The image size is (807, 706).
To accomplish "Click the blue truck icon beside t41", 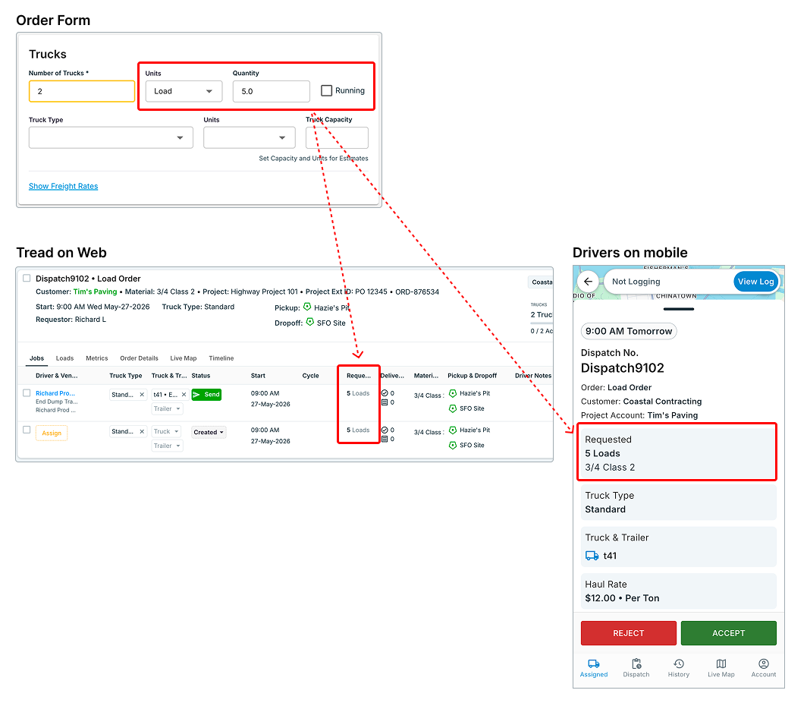I will pos(592,556).
